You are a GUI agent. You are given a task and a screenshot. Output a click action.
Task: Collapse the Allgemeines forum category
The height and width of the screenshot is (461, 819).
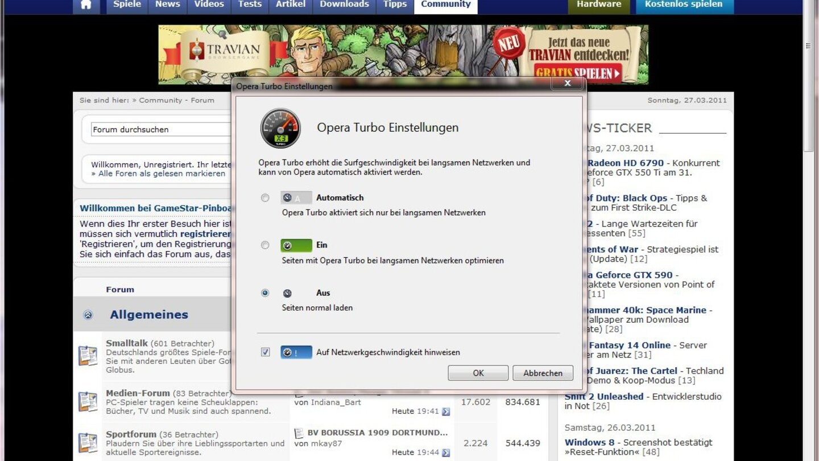point(88,315)
